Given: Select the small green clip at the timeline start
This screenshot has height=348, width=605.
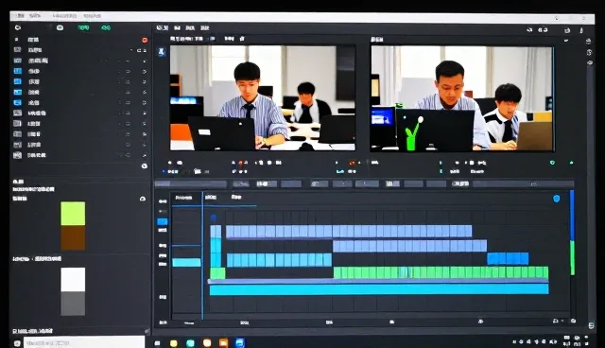Looking at the screenshot, I should (x=217, y=273).
